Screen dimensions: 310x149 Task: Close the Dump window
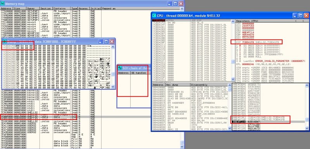point(112,41)
